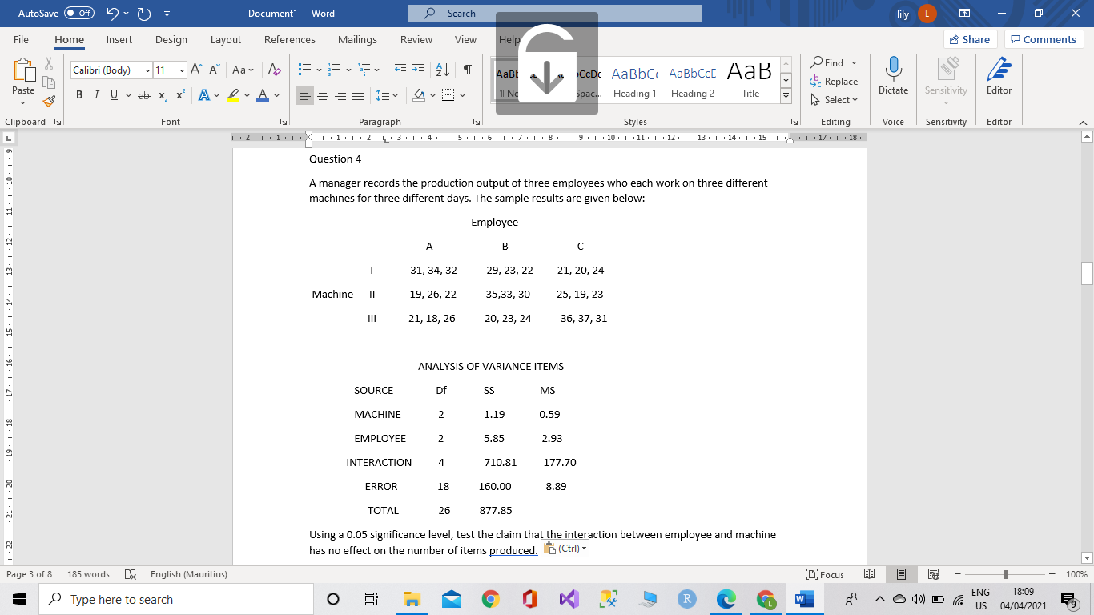Toggle strikethrough formatting
Screen dimensions: 1094x615
pyautogui.click(x=144, y=94)
